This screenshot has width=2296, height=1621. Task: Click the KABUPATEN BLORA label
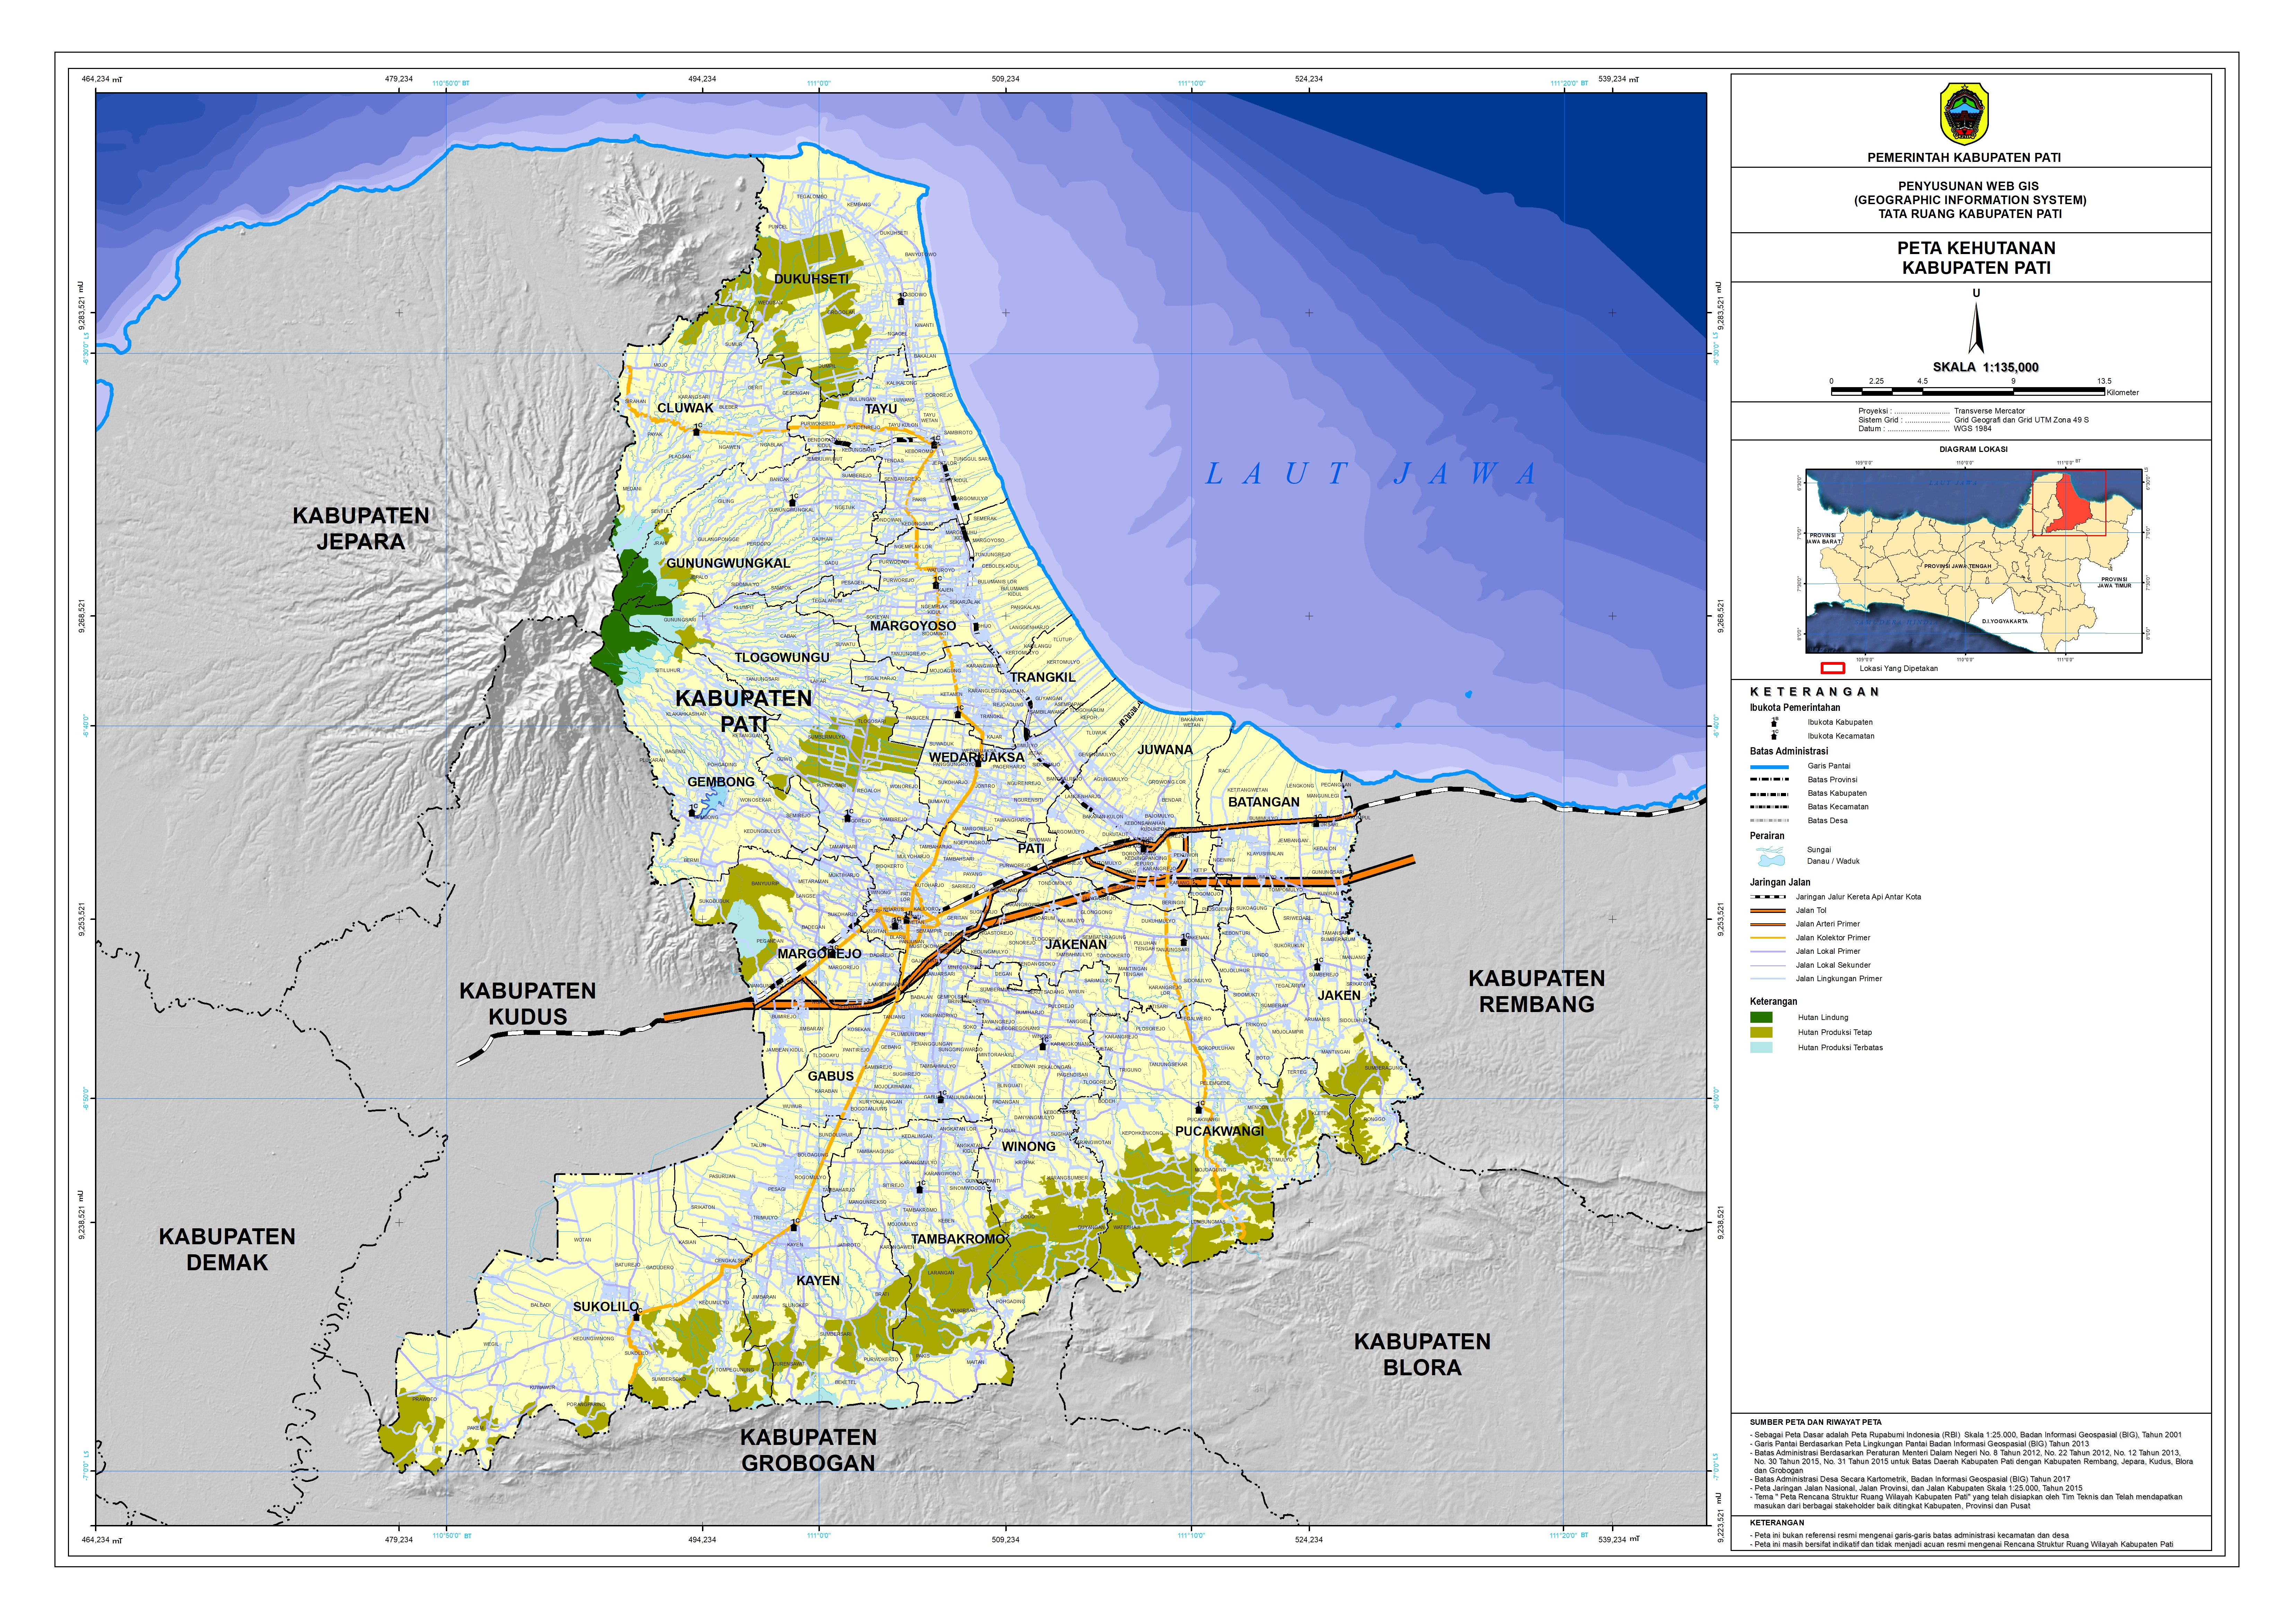click(x=1422, y=1355)
